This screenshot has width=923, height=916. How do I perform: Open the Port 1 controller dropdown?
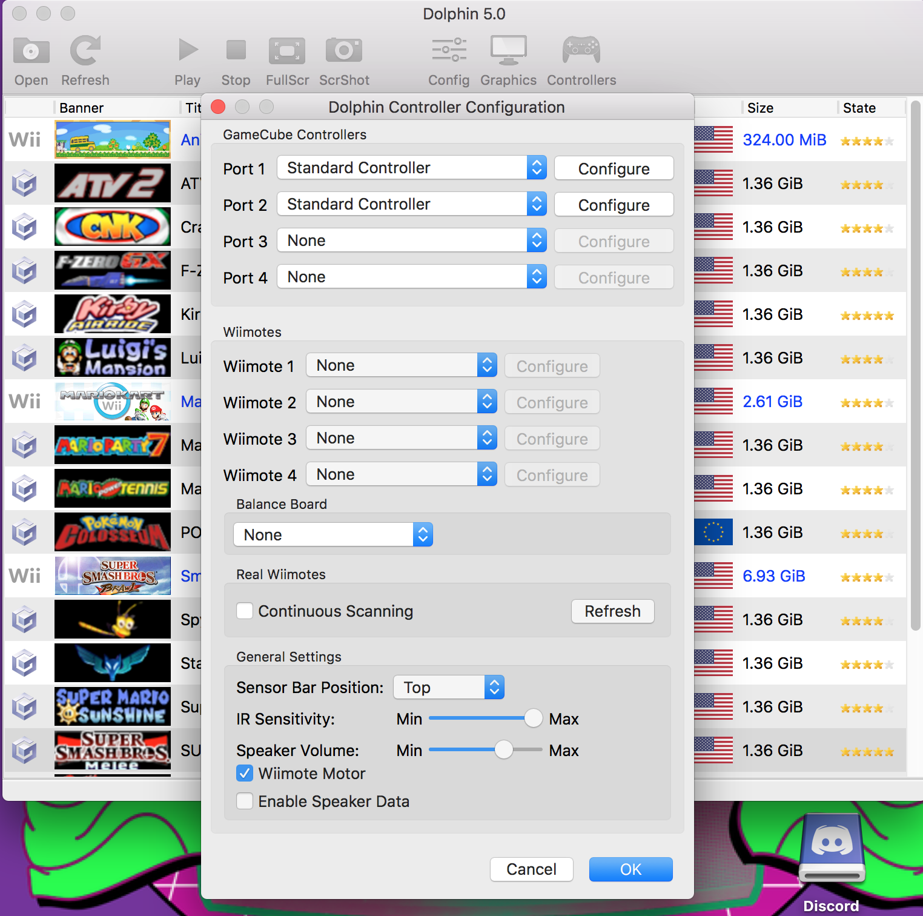412,168
